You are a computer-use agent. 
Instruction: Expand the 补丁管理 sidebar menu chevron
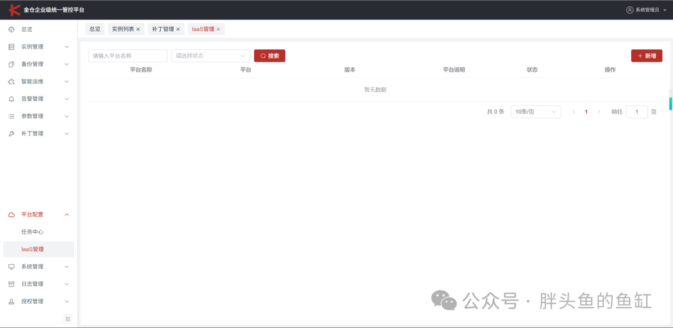click(67, 133)
